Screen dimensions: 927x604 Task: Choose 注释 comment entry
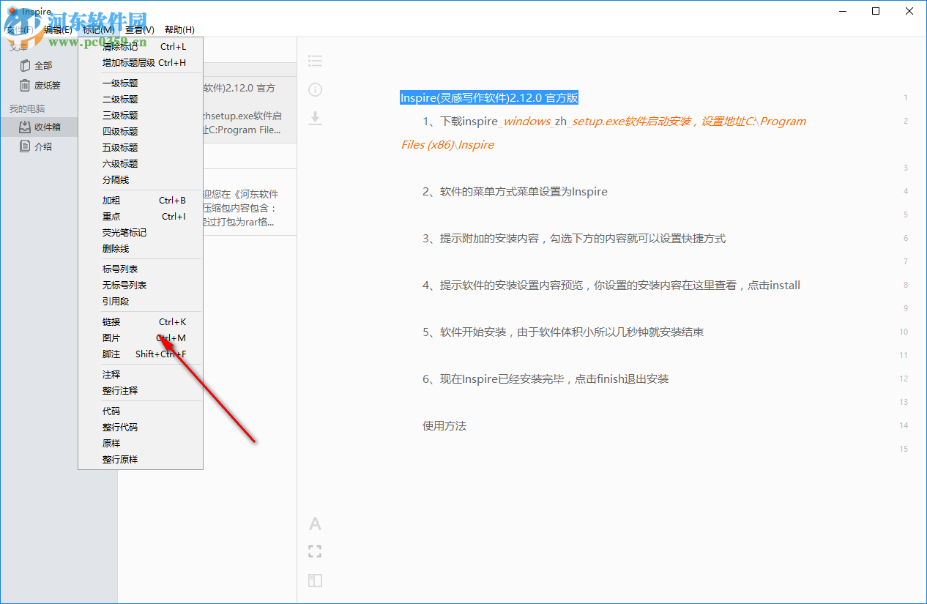(x=141, y=375)
